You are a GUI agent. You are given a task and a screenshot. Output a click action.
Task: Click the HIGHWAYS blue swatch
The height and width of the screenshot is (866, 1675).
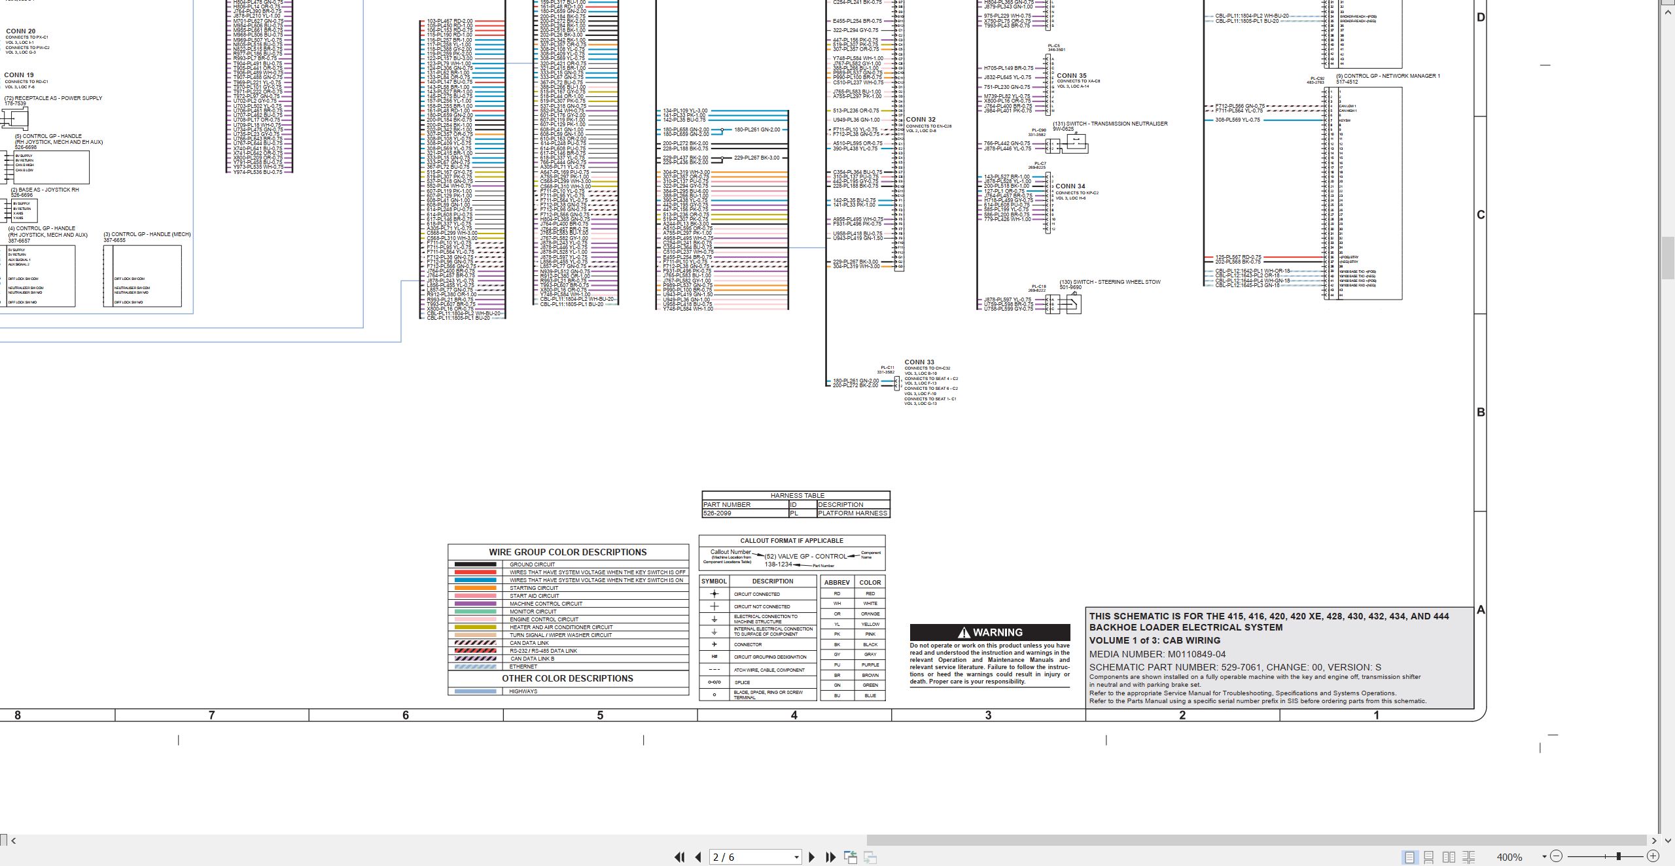pyautogui.click(x=475, y=691)
